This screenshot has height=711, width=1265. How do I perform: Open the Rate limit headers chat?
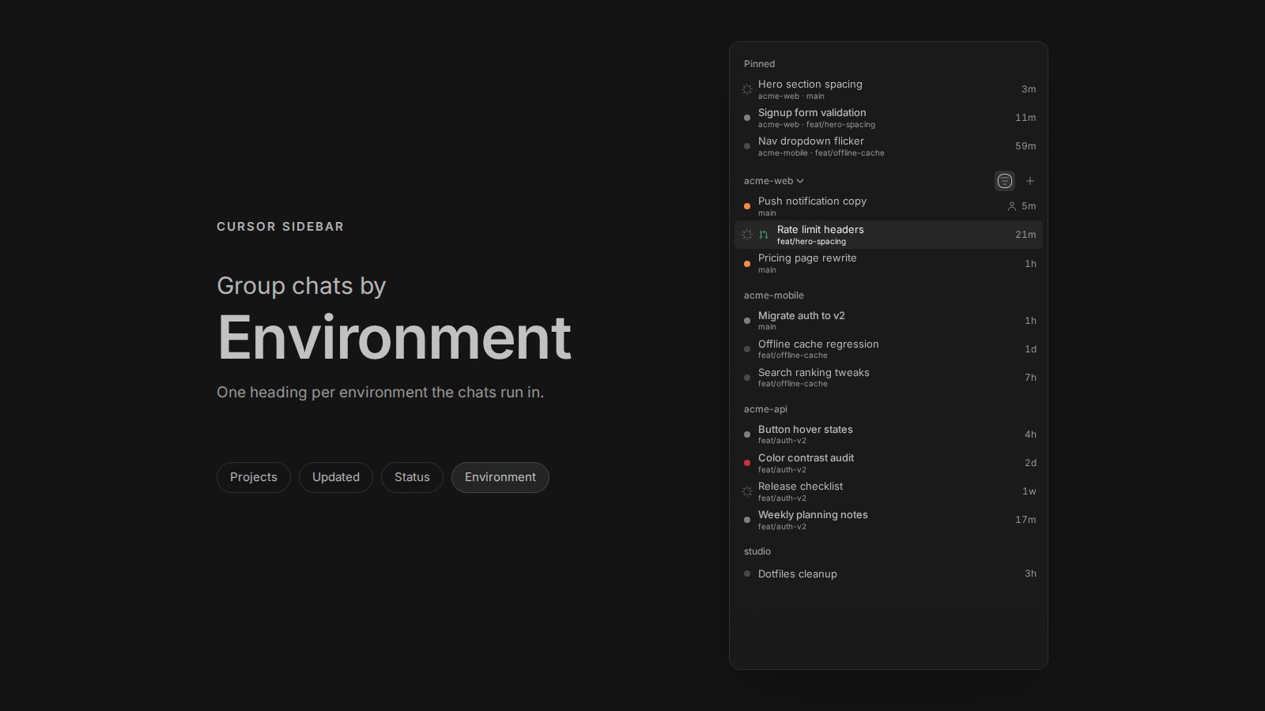tap(889, 235)
